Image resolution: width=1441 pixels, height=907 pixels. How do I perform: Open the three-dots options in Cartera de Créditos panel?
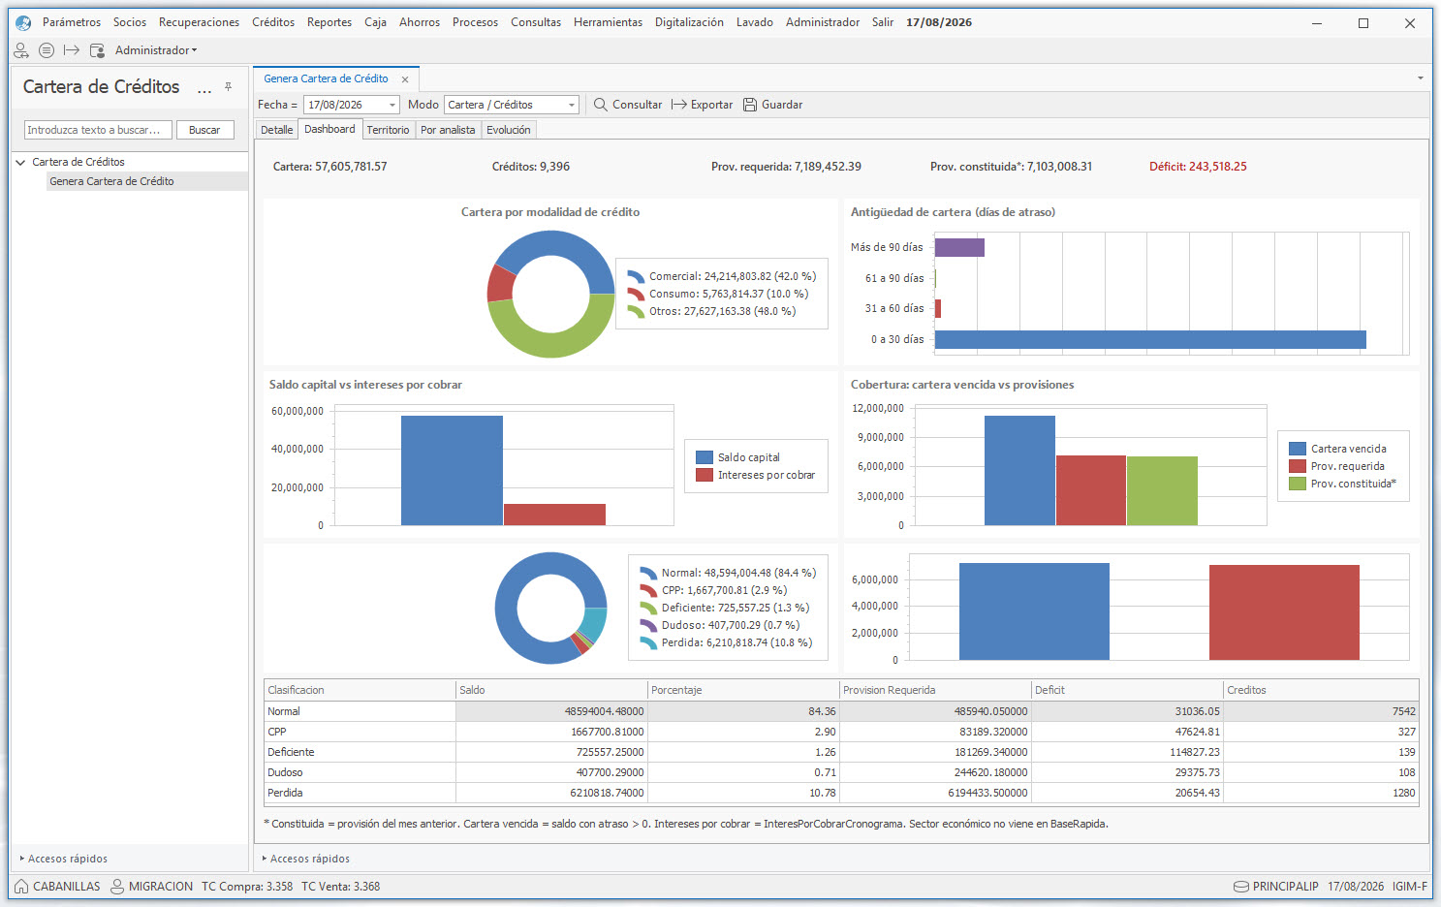(x=204, y=89)
